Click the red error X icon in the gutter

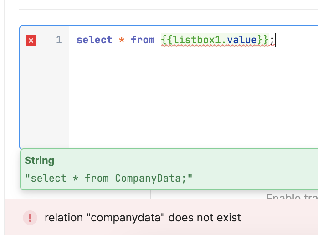[x=31, y=41]
